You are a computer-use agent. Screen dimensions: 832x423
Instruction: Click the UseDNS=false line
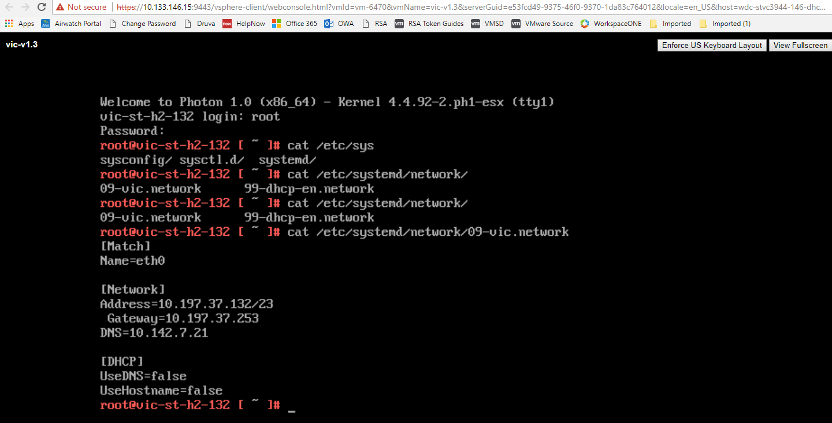[x=143, y=377]
